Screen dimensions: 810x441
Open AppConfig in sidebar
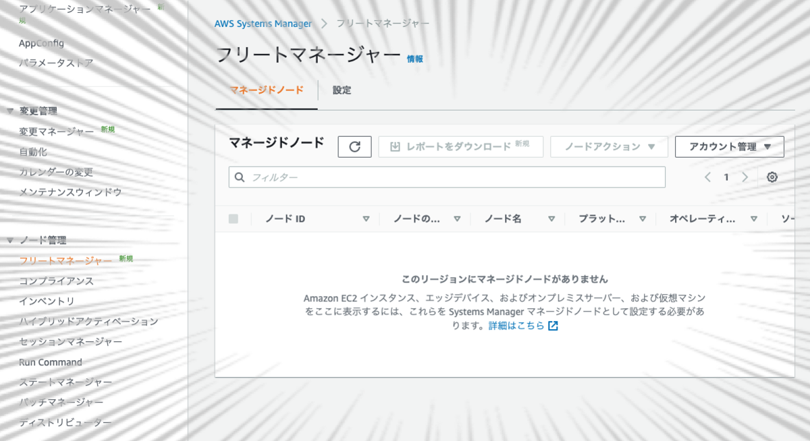(41, 43)
